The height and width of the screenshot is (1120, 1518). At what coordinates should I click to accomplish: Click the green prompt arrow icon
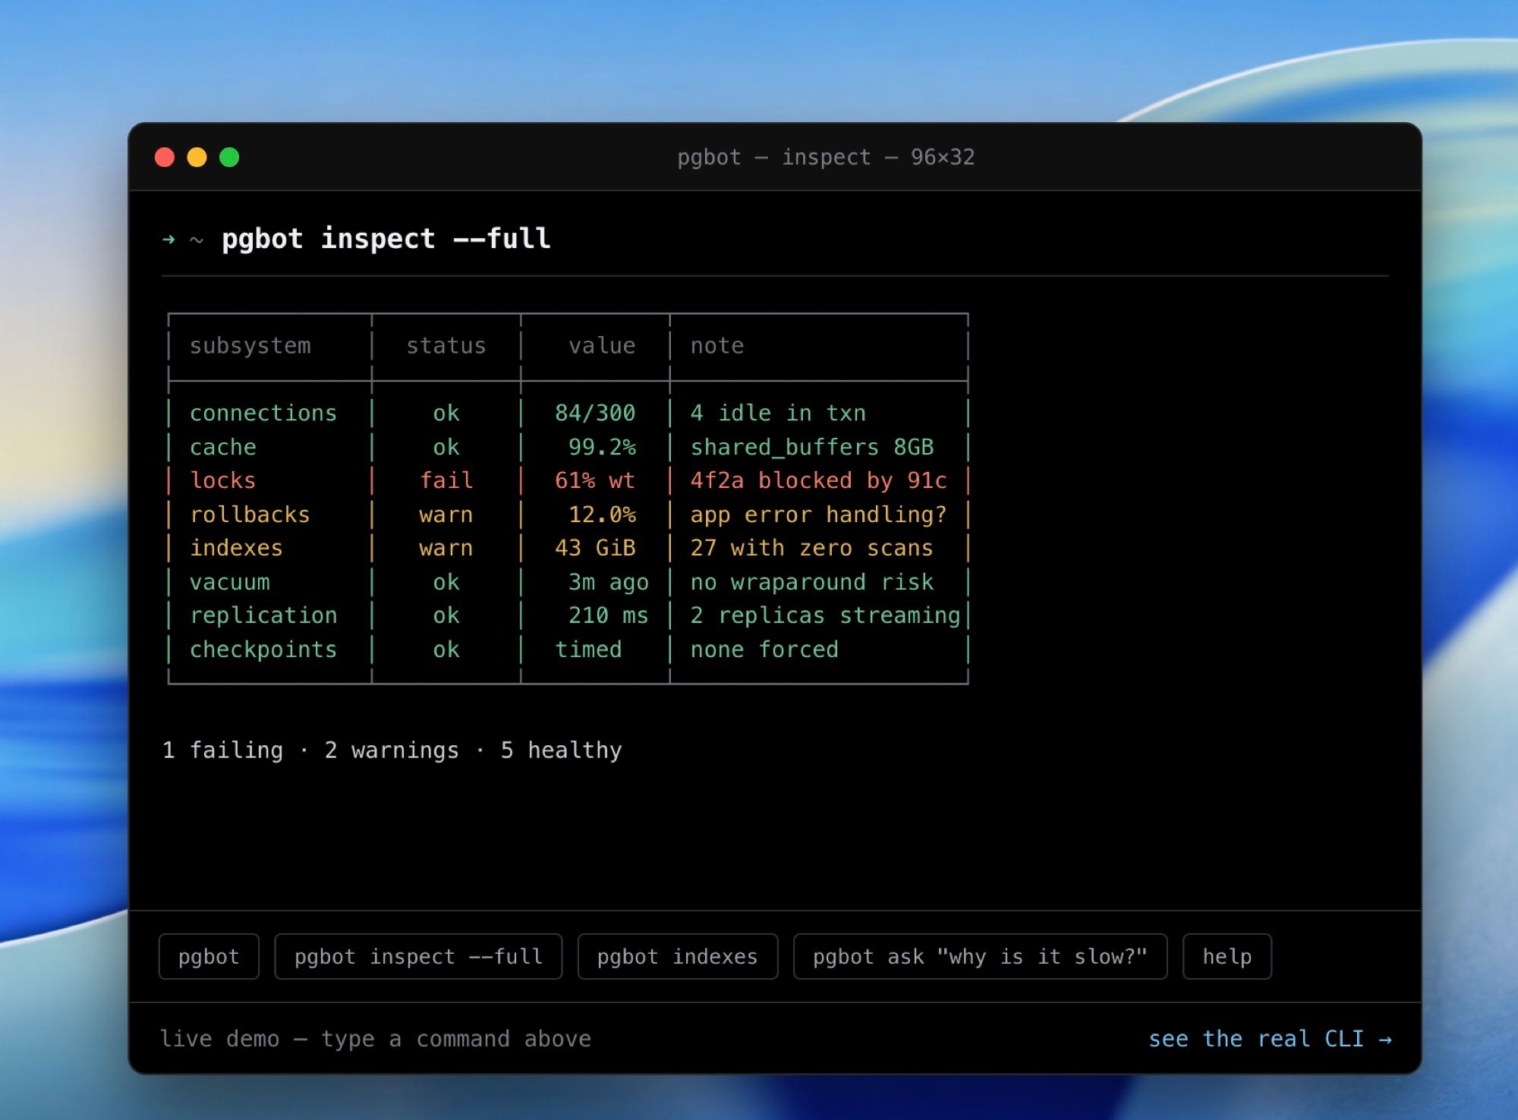coord(168,240)
